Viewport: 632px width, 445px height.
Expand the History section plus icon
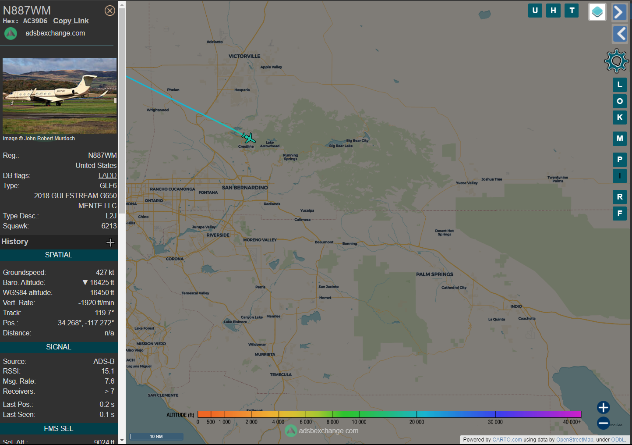tap(110, 242)
